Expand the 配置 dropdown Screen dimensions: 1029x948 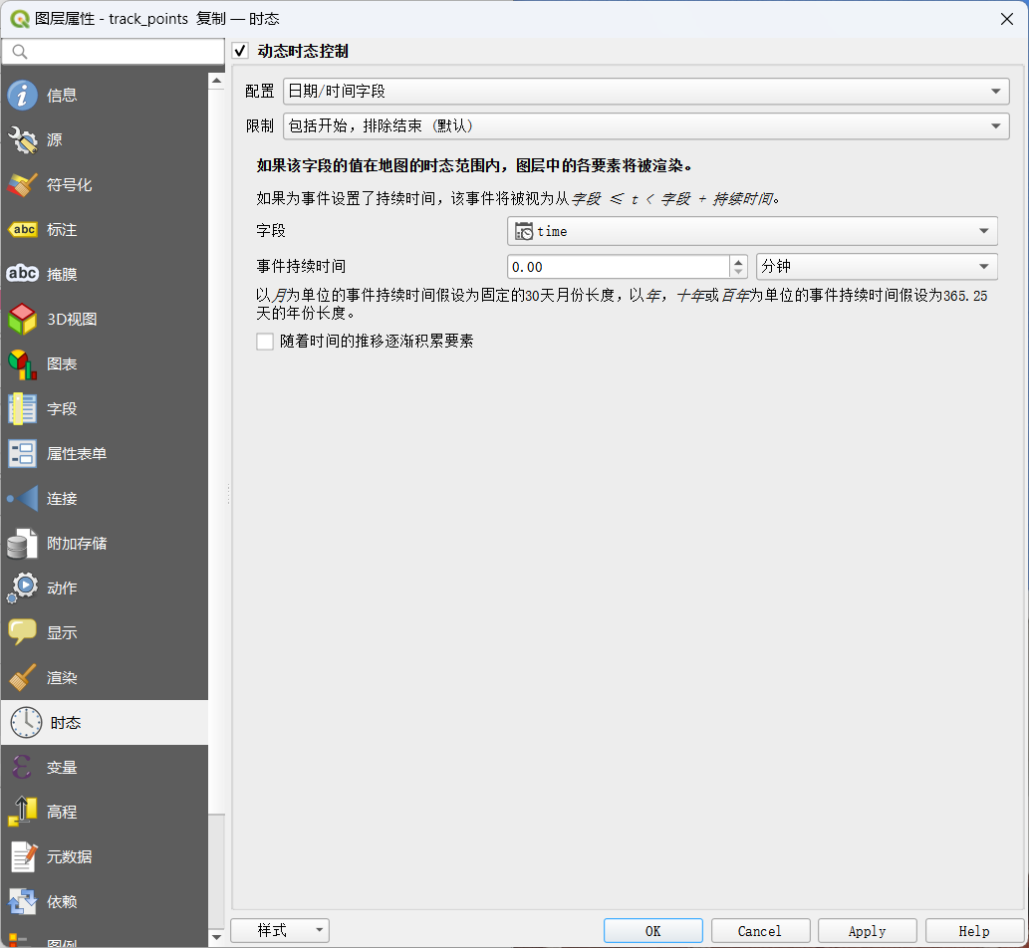[645, 92]
